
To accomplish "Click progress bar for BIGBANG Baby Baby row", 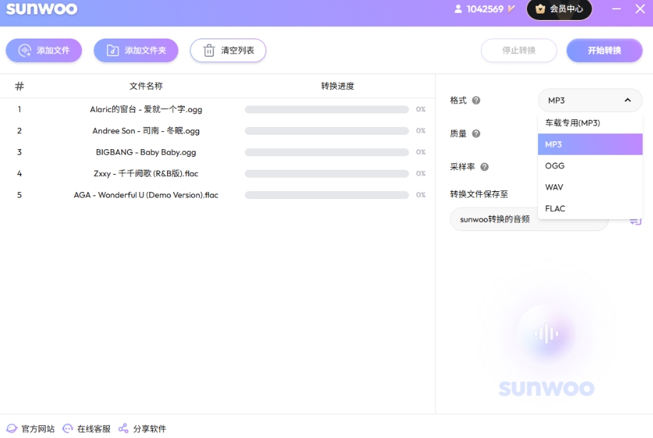I will pos(327,153).
